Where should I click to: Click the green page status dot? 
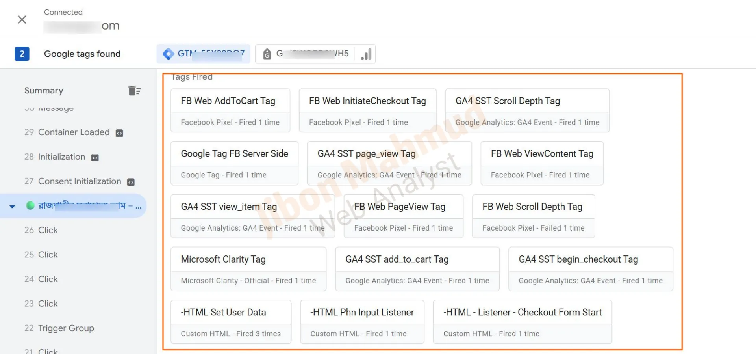(30, 205)
